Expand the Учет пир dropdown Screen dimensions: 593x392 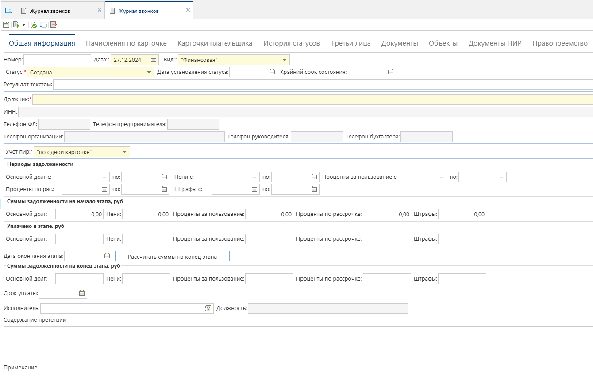125,152
